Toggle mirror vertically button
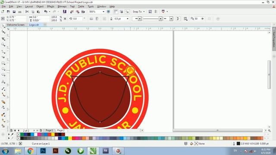This screenshot has width=276, height=155. pos(97,19)
